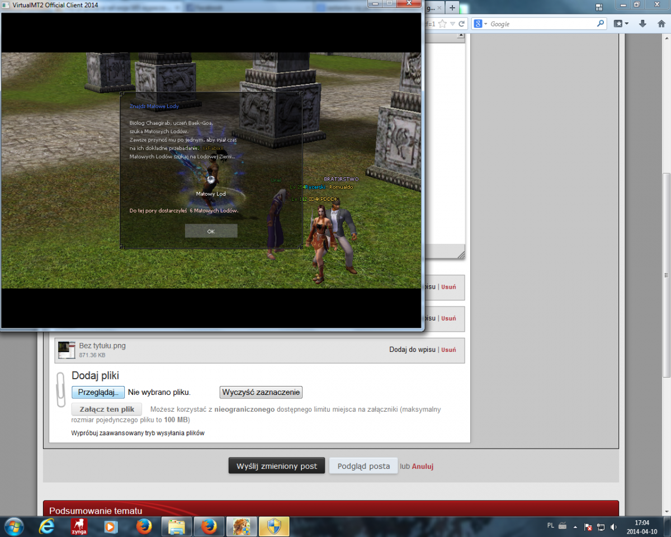
Task: Click the magnifier search button
Action: click(x=601, y=23)
